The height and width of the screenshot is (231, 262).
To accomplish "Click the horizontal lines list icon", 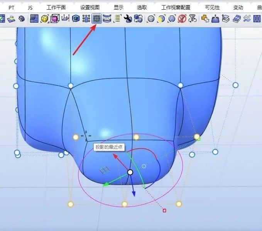I will 117,18.
